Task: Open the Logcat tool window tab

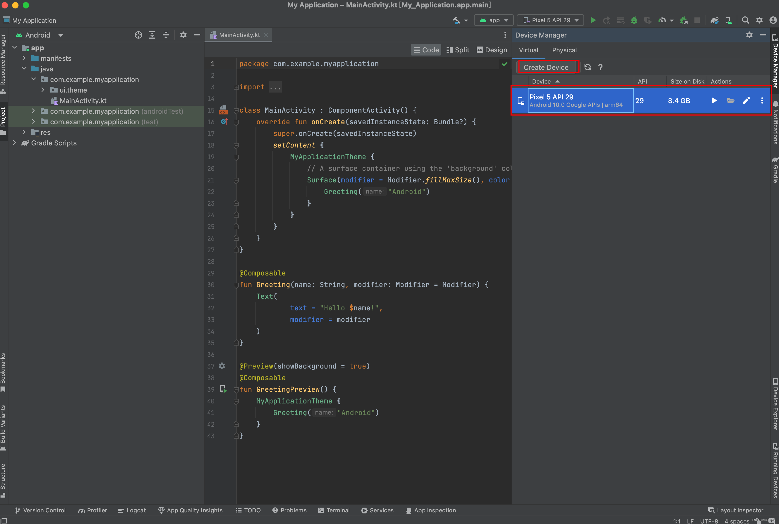Action: (132, 510)
